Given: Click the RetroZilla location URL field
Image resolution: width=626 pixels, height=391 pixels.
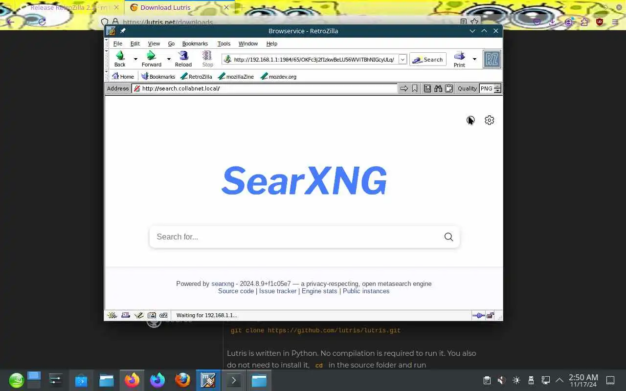Looking at the screenshot, I should click(x=313, y=59).
